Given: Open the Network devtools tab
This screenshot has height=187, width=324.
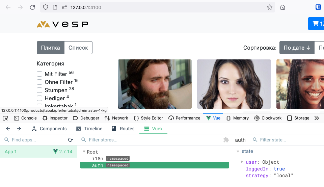Looking at the screenshot, I should click(x=116, y=118).
